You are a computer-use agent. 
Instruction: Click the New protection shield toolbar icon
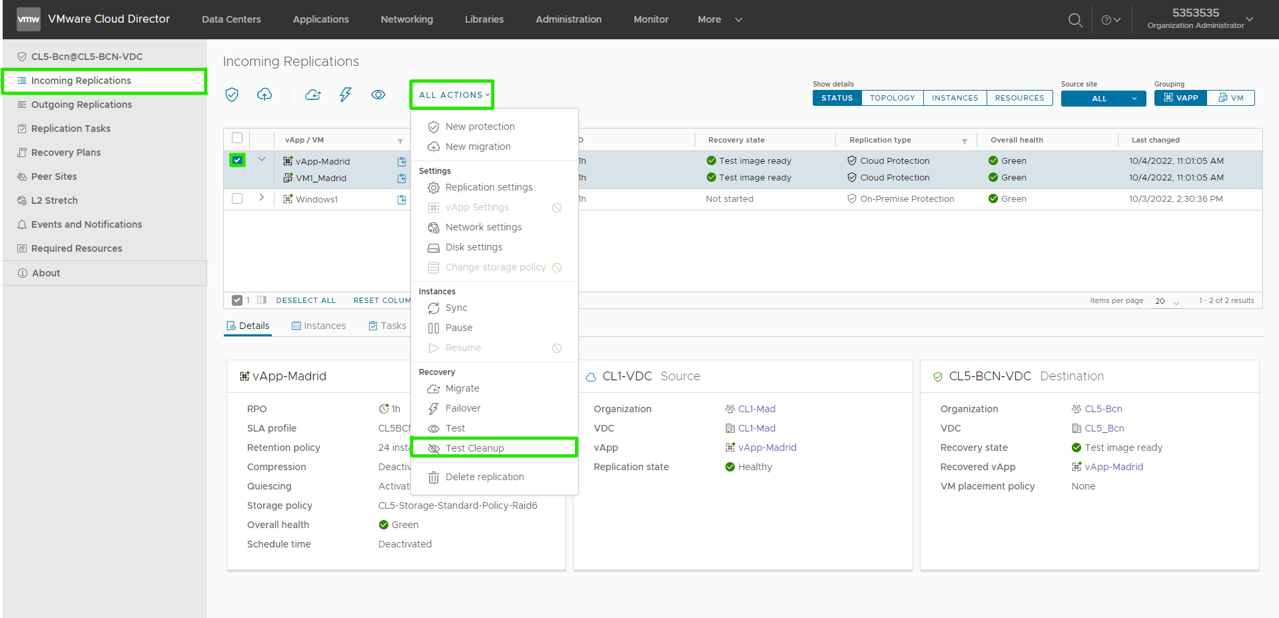232,95
